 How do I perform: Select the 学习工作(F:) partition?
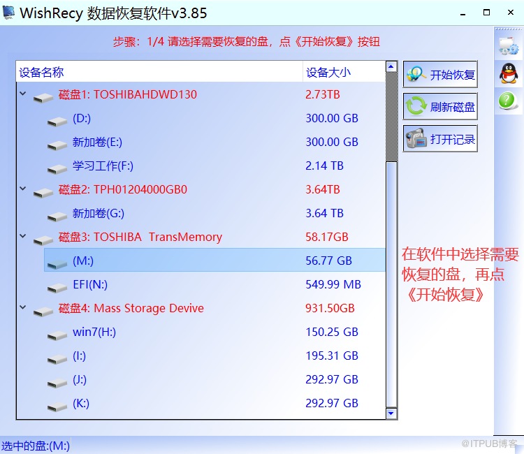pos(201,166)
